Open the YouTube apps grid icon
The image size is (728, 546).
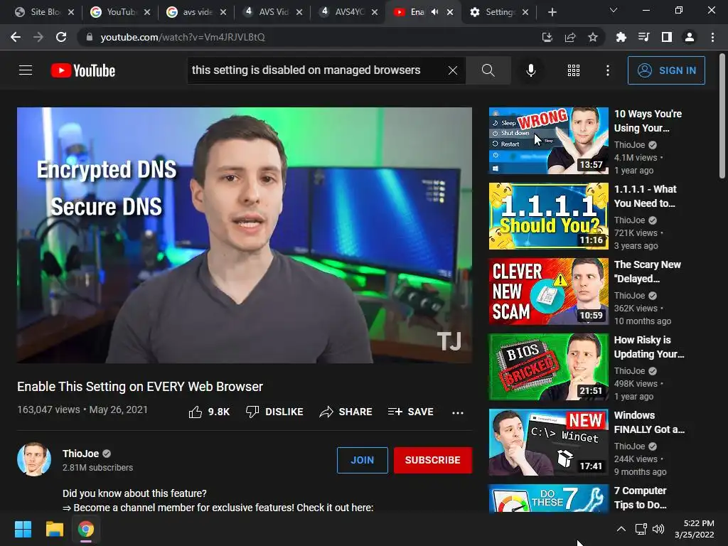(x=574, y=70)
